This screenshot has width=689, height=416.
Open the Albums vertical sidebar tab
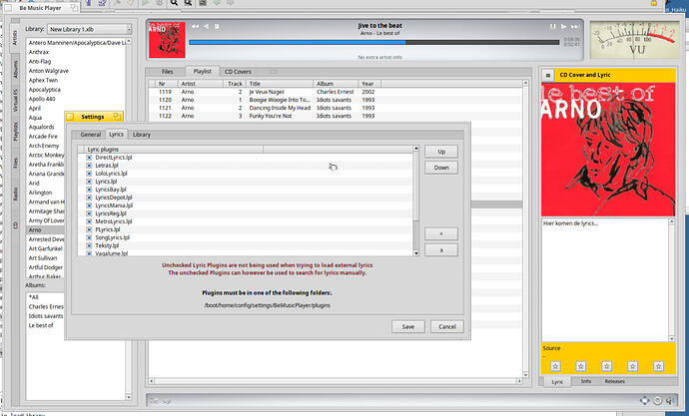click(15, 70)
